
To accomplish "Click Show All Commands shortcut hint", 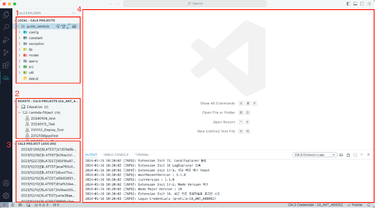I will pyautogui.click(x=217, y=104).
